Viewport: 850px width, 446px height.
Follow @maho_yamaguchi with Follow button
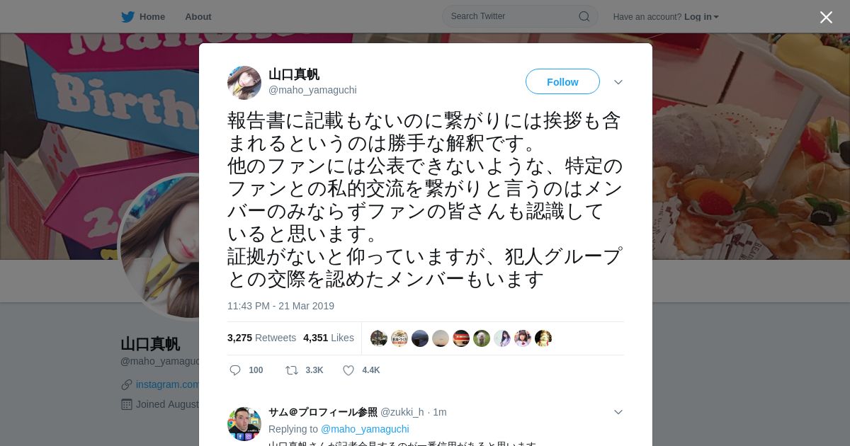tap(562, 82)
